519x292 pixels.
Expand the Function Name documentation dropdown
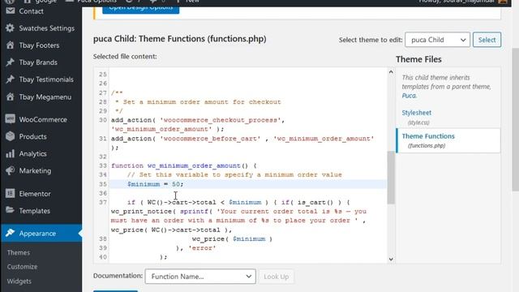[x=200, y=276]
